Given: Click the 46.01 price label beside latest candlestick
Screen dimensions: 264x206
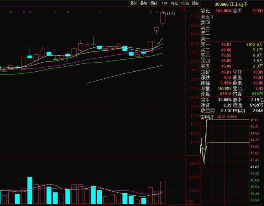Looking at the screenshot, I should [171, 14].
